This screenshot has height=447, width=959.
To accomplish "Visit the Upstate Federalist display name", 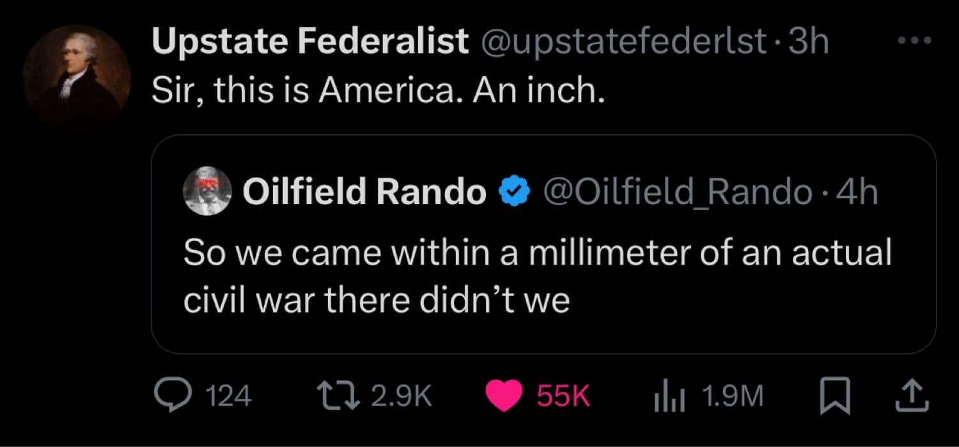I will coord(310,43).
